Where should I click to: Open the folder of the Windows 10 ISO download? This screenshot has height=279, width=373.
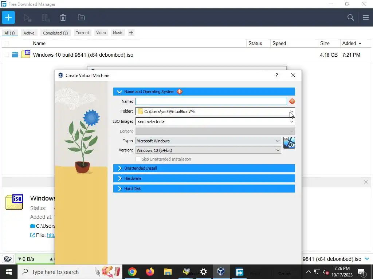15,55
